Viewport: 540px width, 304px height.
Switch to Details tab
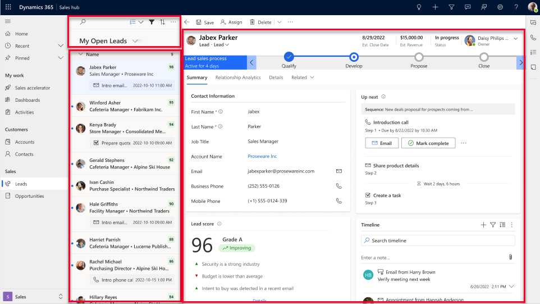(276, 78)
